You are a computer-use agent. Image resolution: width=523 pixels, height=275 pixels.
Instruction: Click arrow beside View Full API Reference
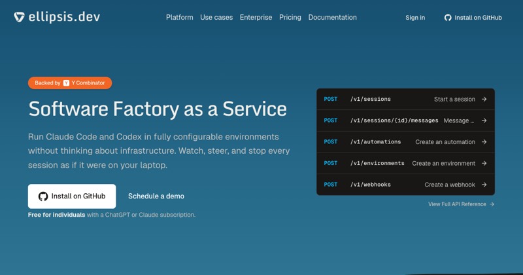(492, 204)
